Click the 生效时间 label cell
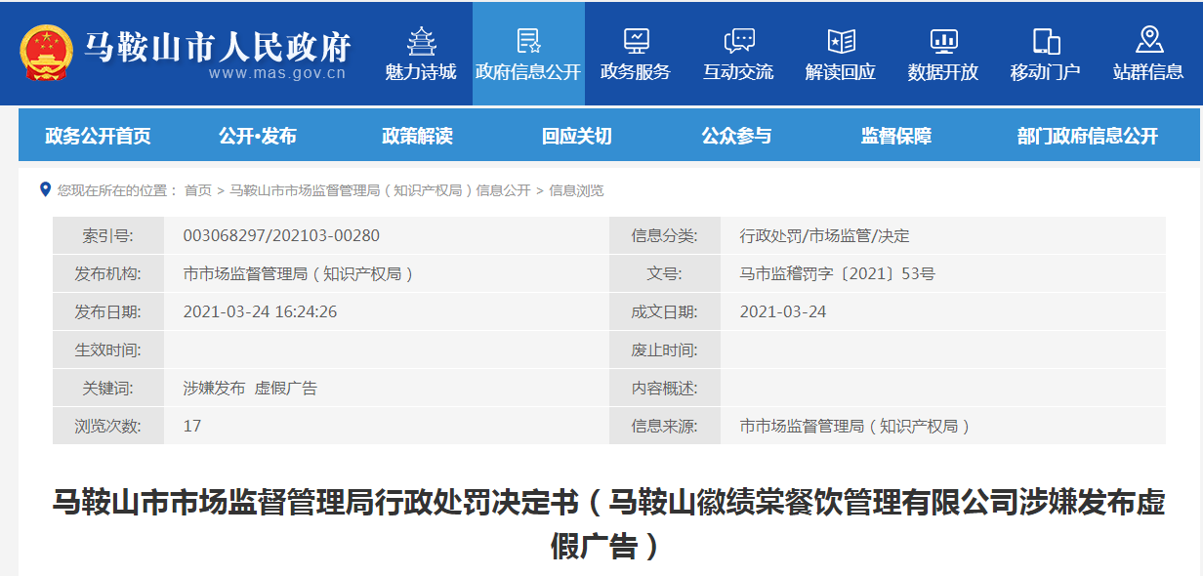 click(107, 350)
